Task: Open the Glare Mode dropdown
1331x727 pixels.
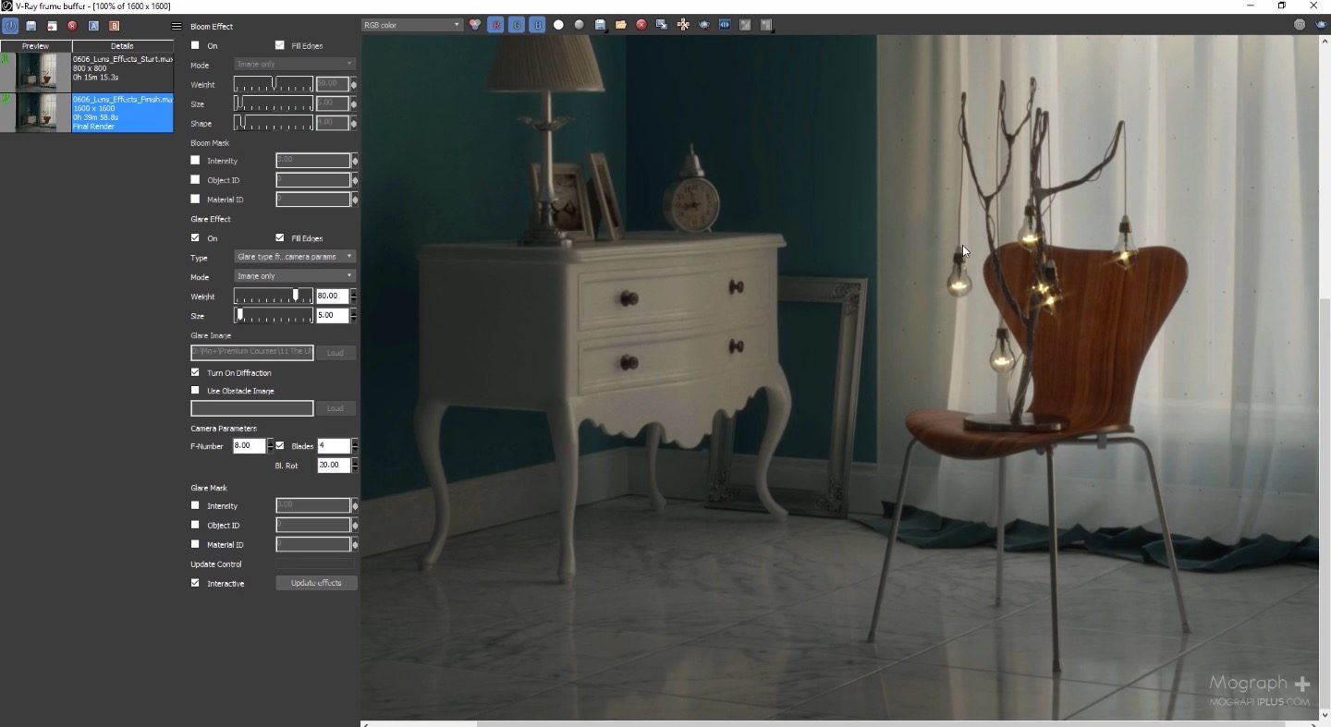Action: [x=295, y=276]
